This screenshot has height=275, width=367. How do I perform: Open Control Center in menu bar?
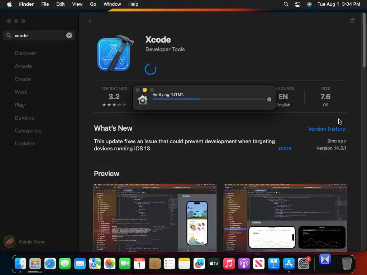tap(297, 4)
